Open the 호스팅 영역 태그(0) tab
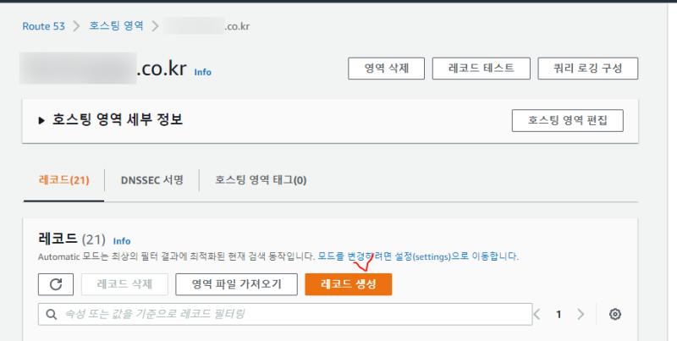Viewport: 677px width, 341px height. [x=261, y=180]
